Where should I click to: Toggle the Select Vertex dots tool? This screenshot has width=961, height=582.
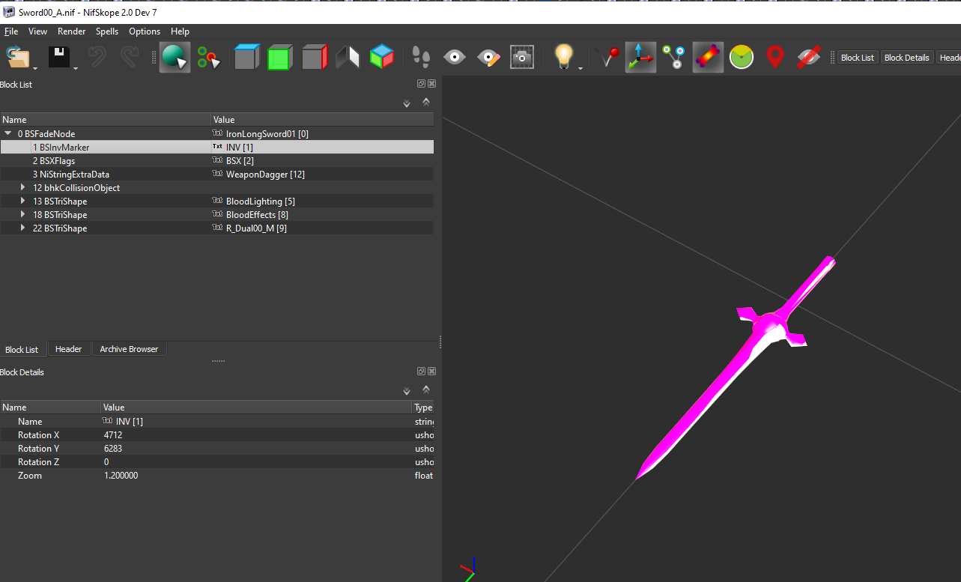point(209,57)
